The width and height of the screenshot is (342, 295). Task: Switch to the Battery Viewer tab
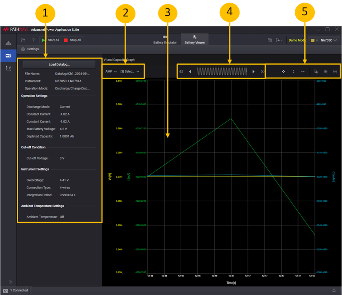tap(194, 39)
